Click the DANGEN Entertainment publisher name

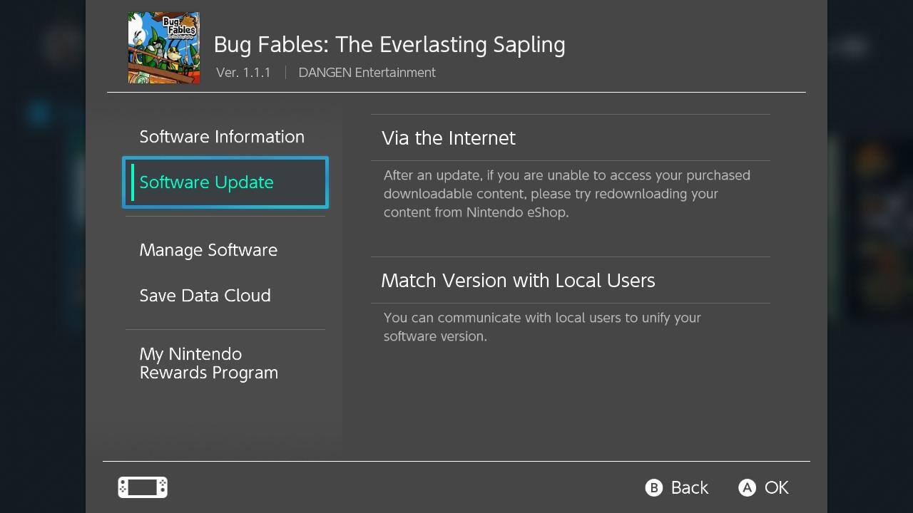pyautogui.click(x=367, y=73)
